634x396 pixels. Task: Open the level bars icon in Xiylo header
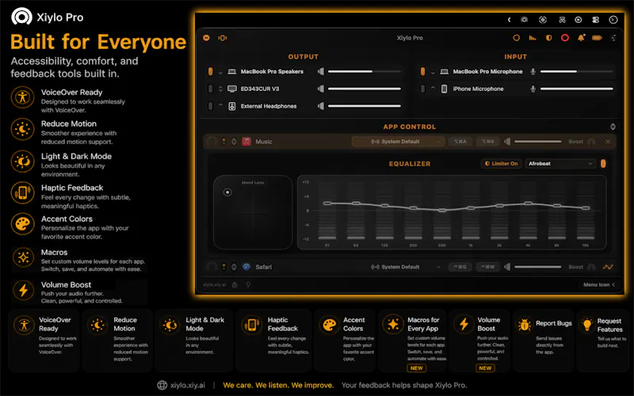(x=533, y=37)
